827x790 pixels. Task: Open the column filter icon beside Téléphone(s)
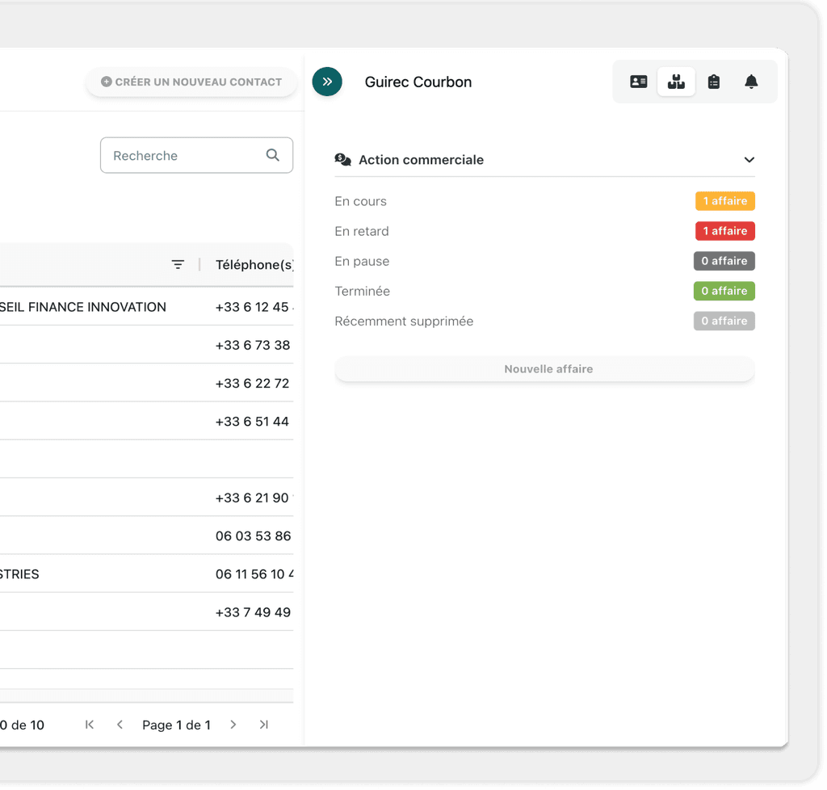point(178,265)
